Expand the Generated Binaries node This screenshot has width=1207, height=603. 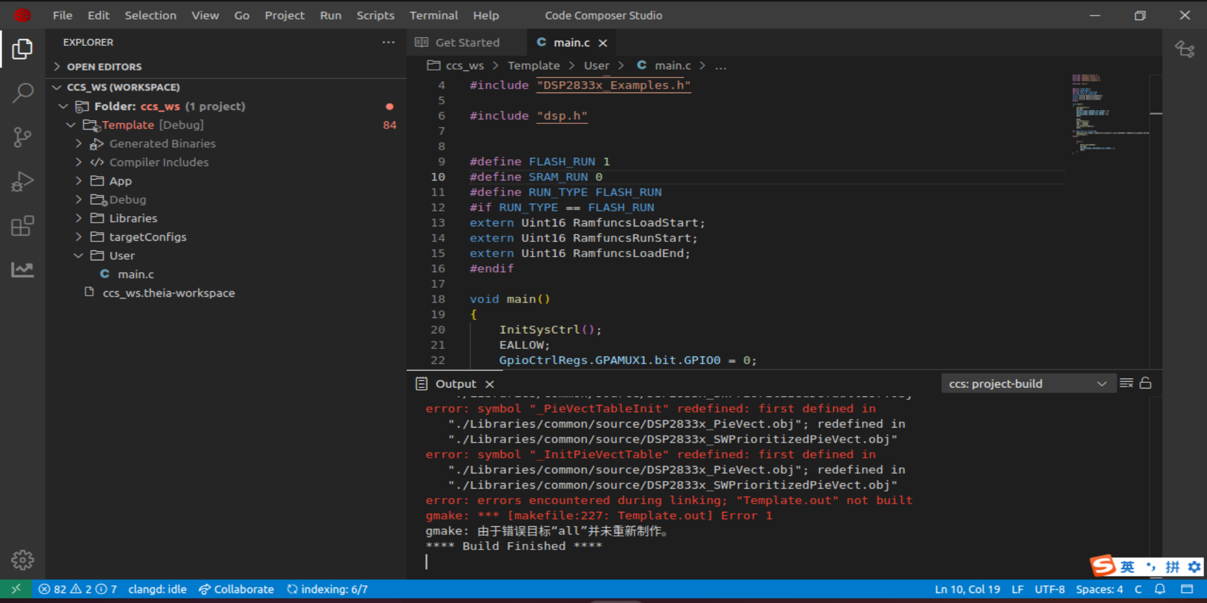(79, 143)
